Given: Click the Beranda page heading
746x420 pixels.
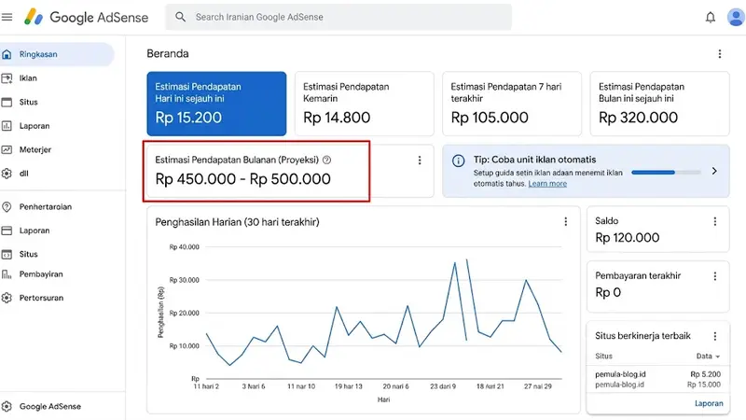Looking at the screenshot, I should (x=168, y=53).
